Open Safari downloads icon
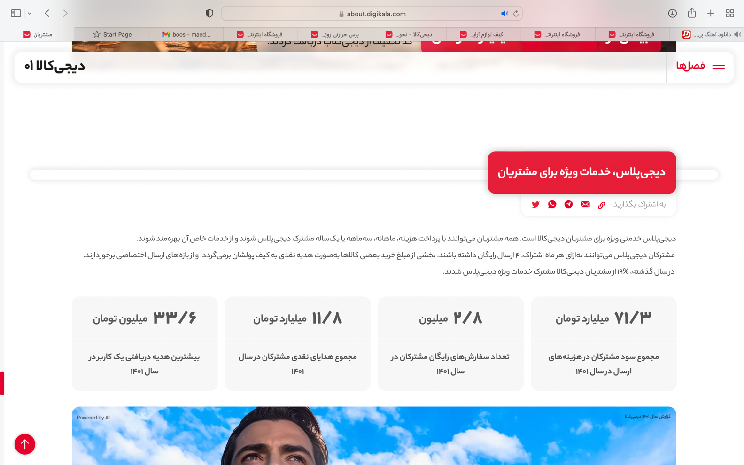744x465 pixels. tap(672, 14)
